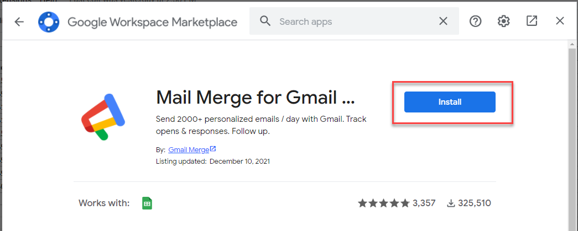The height and width of the screenshot is (231, 578).
Task: Click the Mail Merge app logo
Action: click(x=103, y=118)
